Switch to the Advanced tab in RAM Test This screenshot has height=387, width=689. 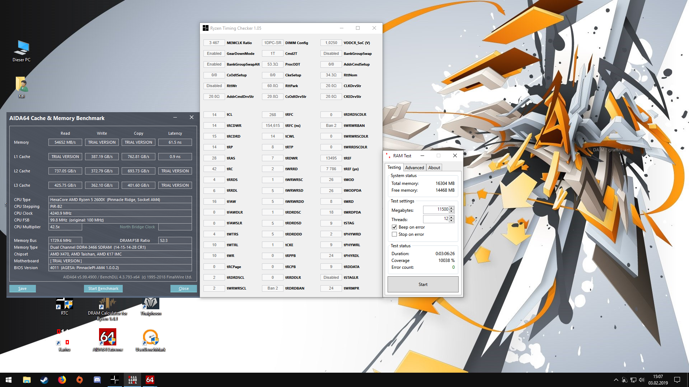pos(414,168)
